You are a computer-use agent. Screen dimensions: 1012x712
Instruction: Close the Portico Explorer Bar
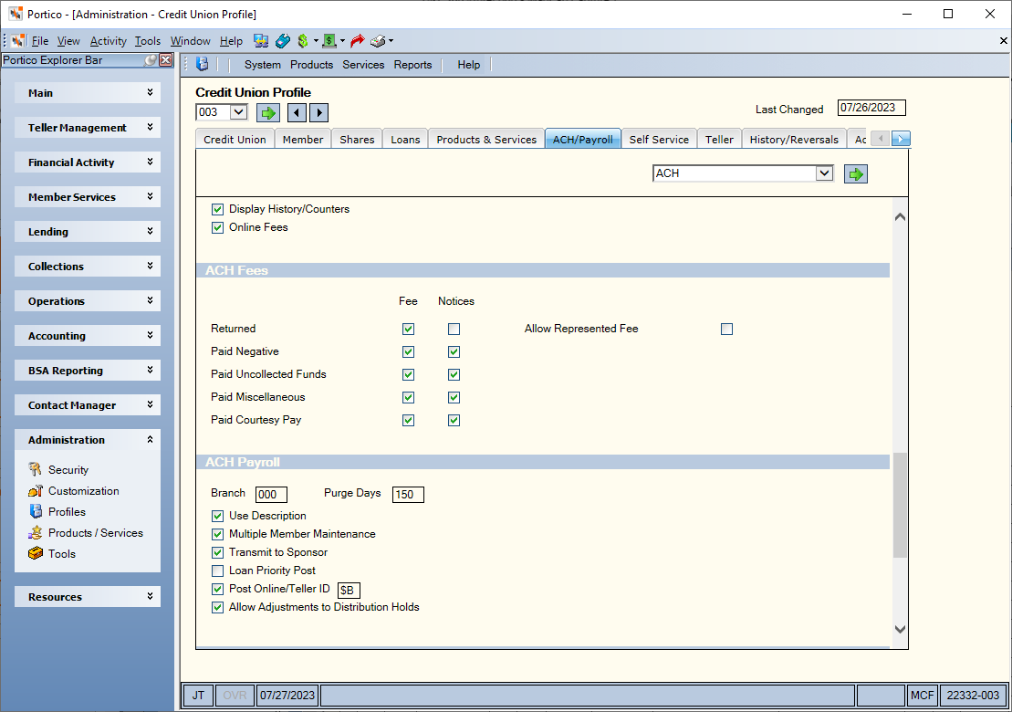[x=166, y=60]
